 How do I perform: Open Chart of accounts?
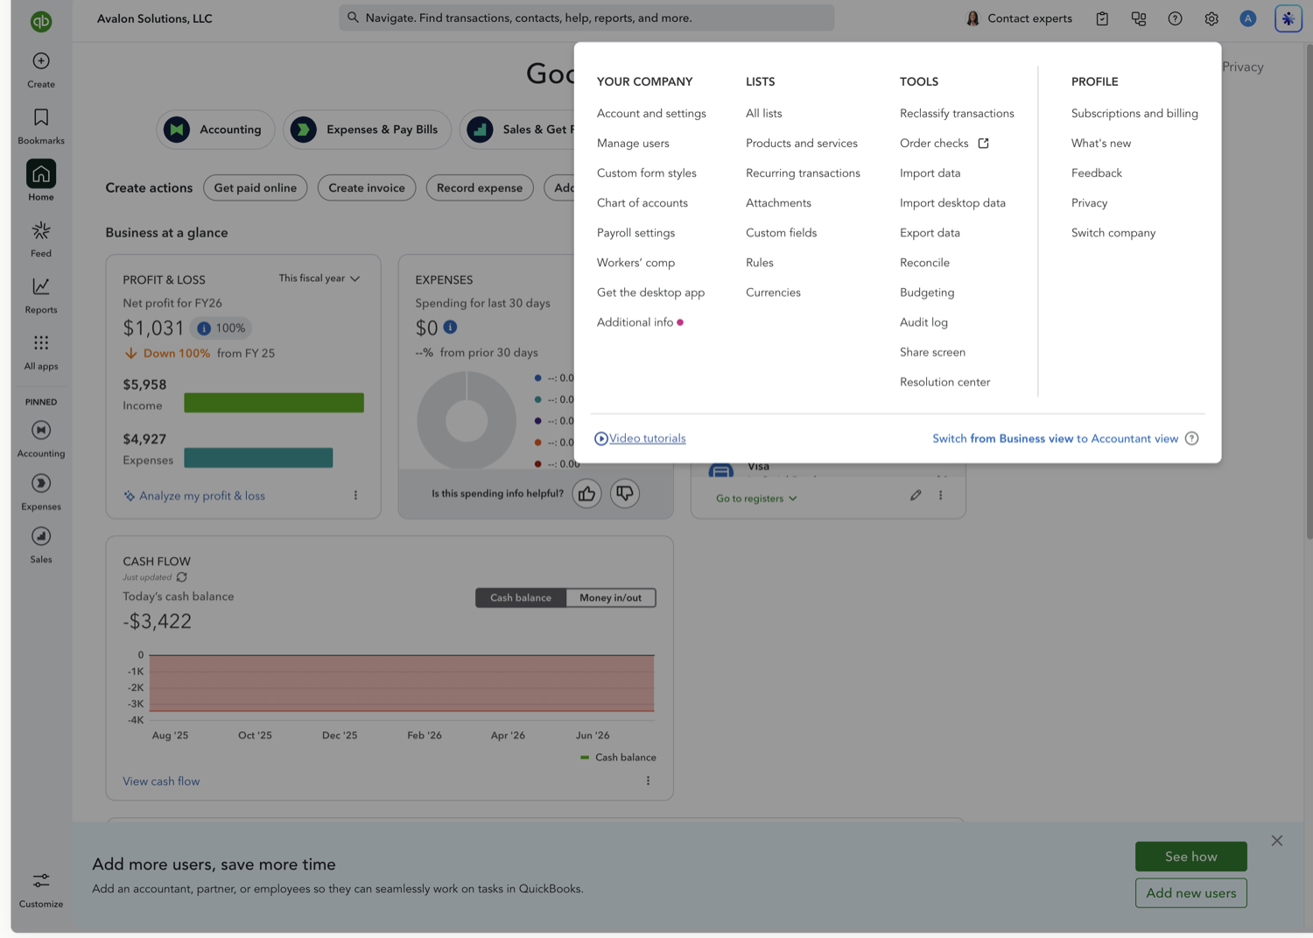pyautogui.click(x=642, y=203)
